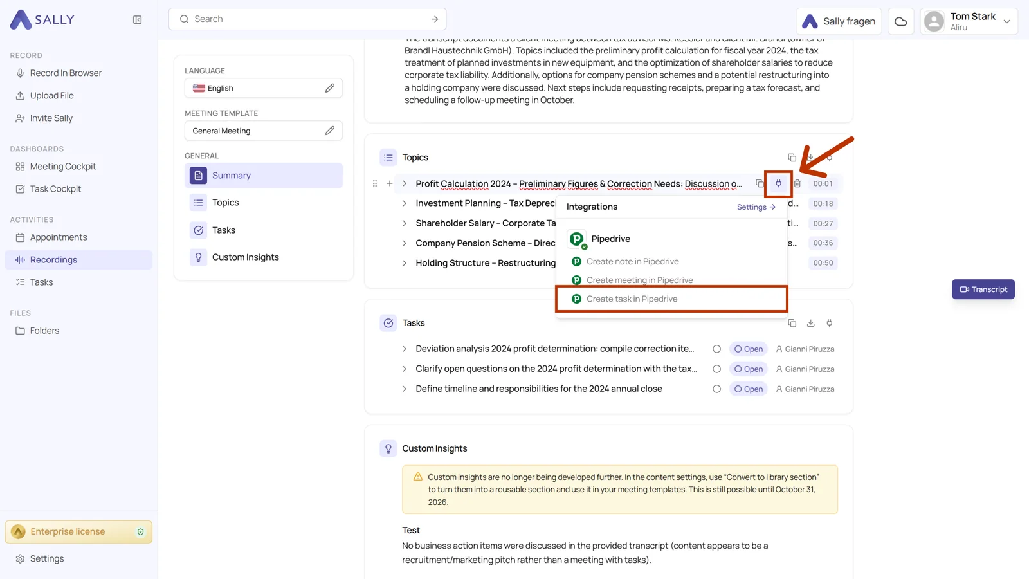
Task: Go to Task Cockpit
Action: point(55,189)
